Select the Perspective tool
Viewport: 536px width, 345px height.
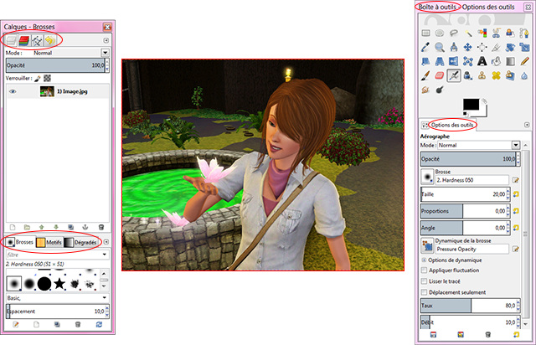click(x=440, y=61)
